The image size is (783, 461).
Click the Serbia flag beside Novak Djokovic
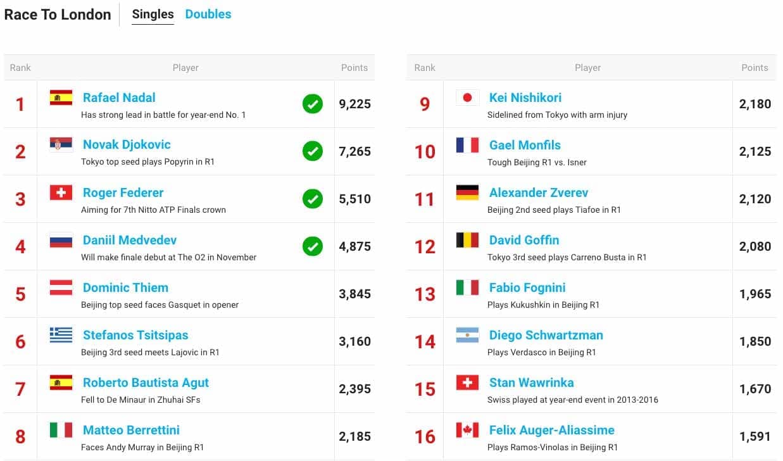coord(61,145)
